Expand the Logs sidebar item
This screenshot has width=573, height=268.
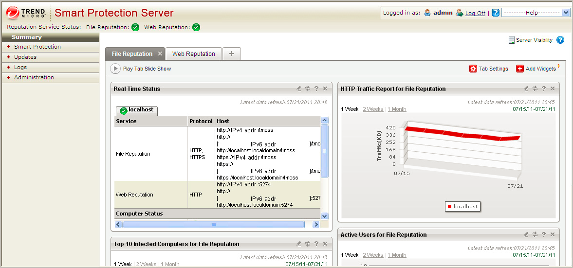[x=20, y=67]
